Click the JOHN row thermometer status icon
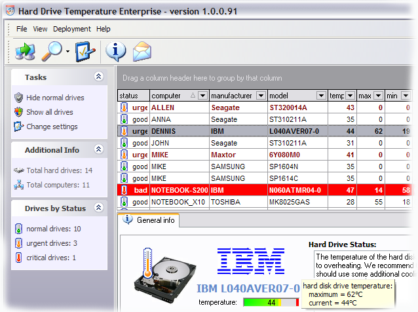The width and height of the screenshot is (418, 312). click(124, 143)
